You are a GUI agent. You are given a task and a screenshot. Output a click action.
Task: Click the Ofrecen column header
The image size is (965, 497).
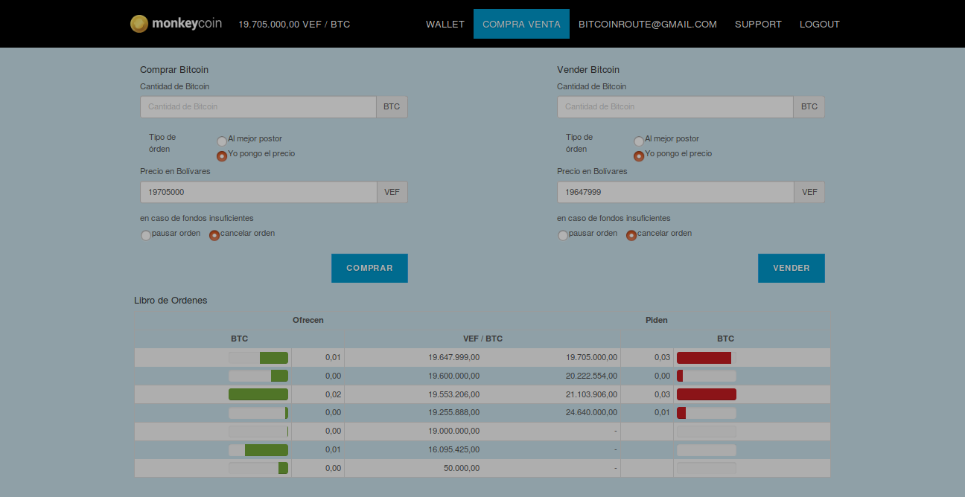point(308,320)
